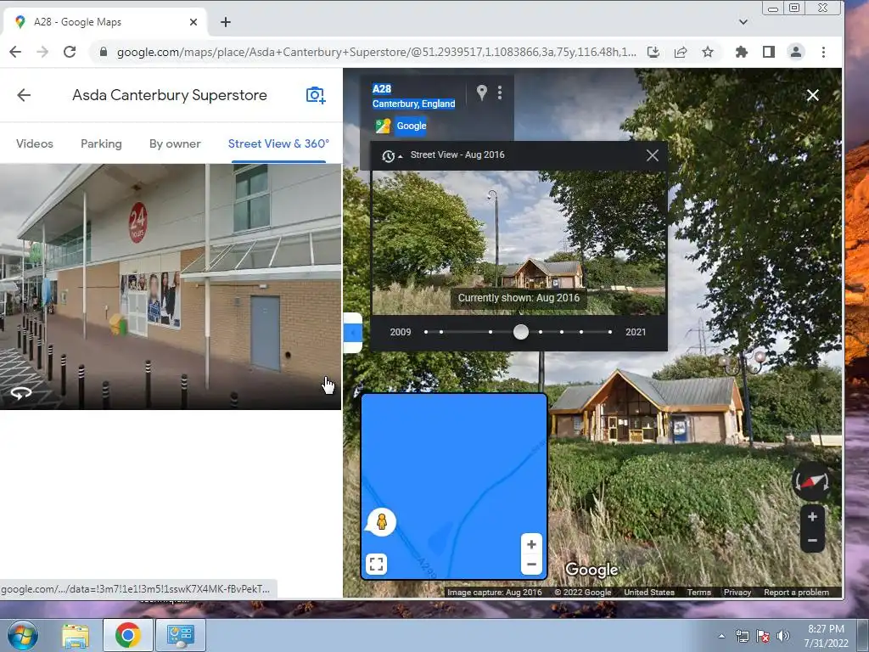This screenshot has width=869, height=652.
Task: Go back from Asda Canterbury Superstore panel
Action: pyautogui.click(x=24, y=95)
